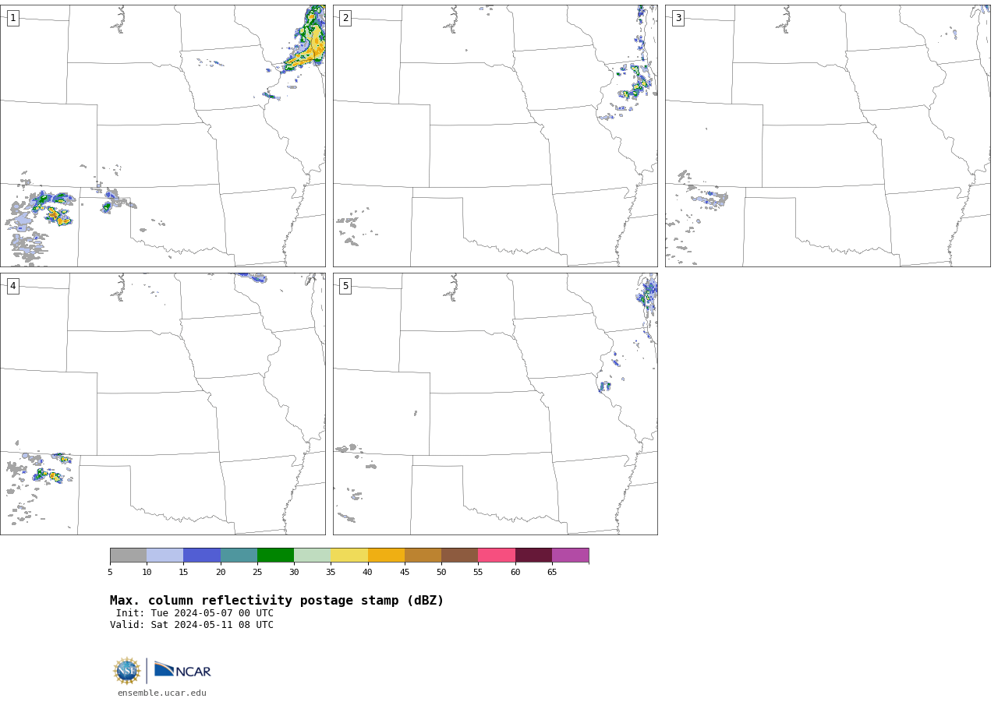This screenshot has height=702, width=998.
Task: Click the panel number 1 label
Action: tap(12, 18)
